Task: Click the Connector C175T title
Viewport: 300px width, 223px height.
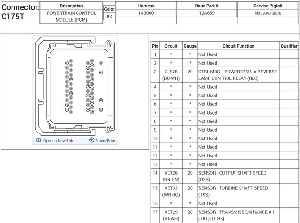Action: point(20,12)
